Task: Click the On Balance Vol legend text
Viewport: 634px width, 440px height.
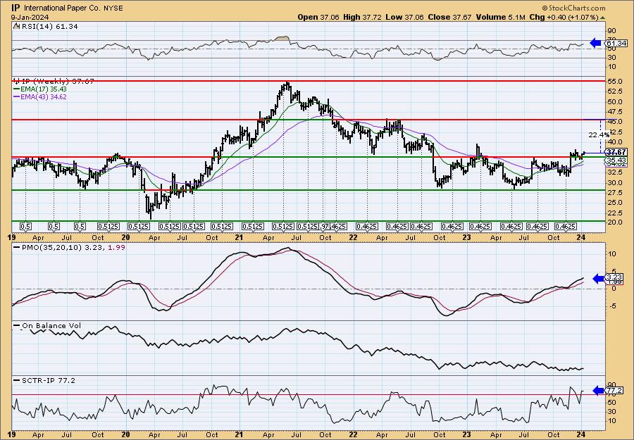Action: (51, 326)
